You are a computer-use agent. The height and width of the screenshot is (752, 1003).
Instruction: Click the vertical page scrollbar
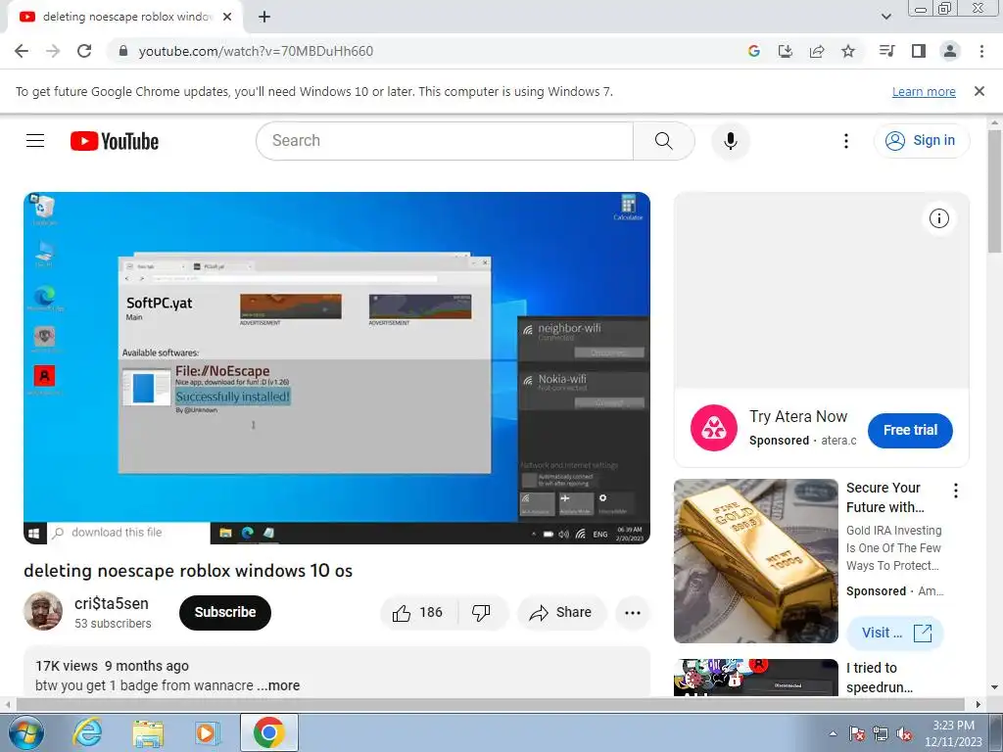995,192
